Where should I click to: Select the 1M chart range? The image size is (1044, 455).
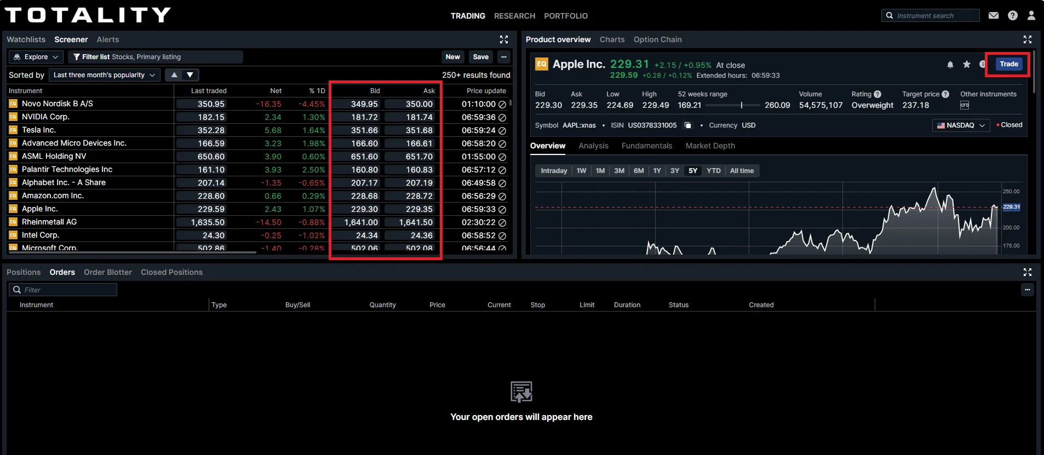(x=600, y=171)
